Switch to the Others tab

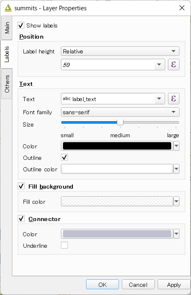[7, 84]
